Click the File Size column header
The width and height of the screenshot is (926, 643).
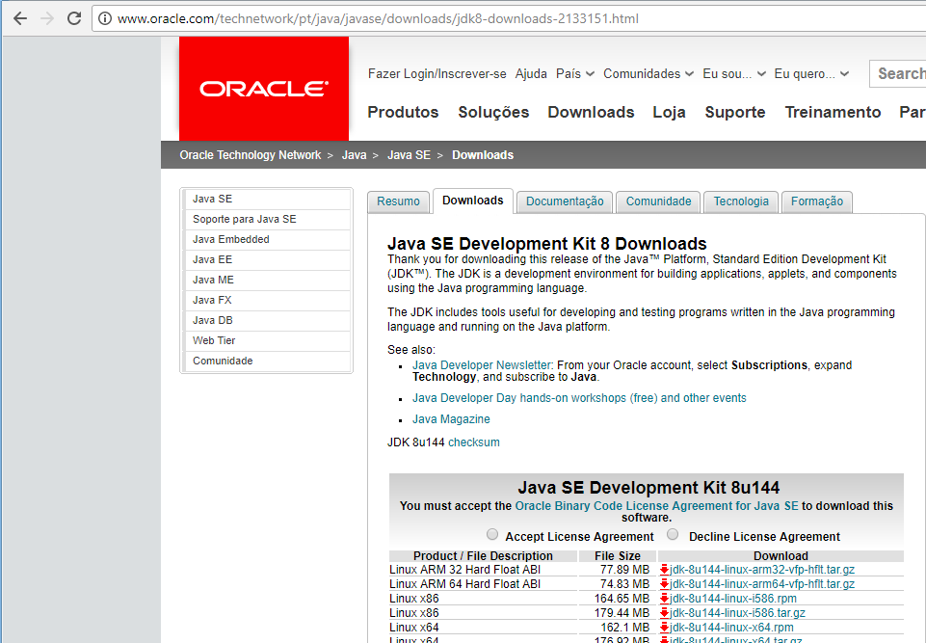pos(617,556)
